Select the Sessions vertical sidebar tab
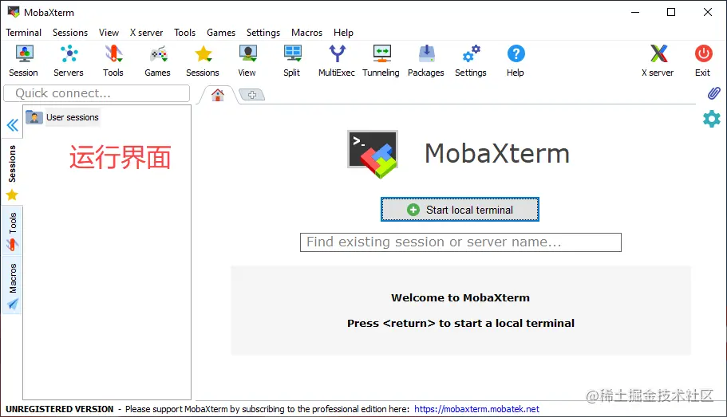727x417 pixels. [x=12, y=171]
